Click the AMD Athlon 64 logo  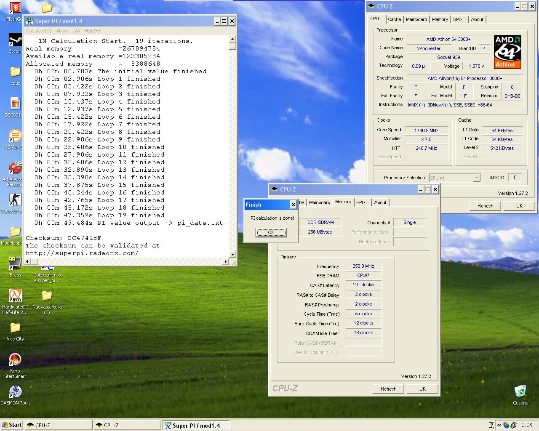click(x=507, y=52)
